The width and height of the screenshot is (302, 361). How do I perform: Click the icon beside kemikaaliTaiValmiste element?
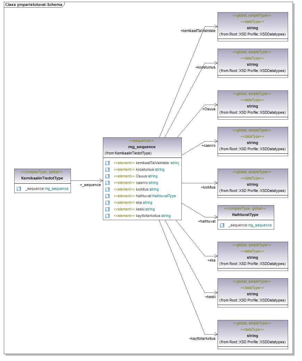107,163
